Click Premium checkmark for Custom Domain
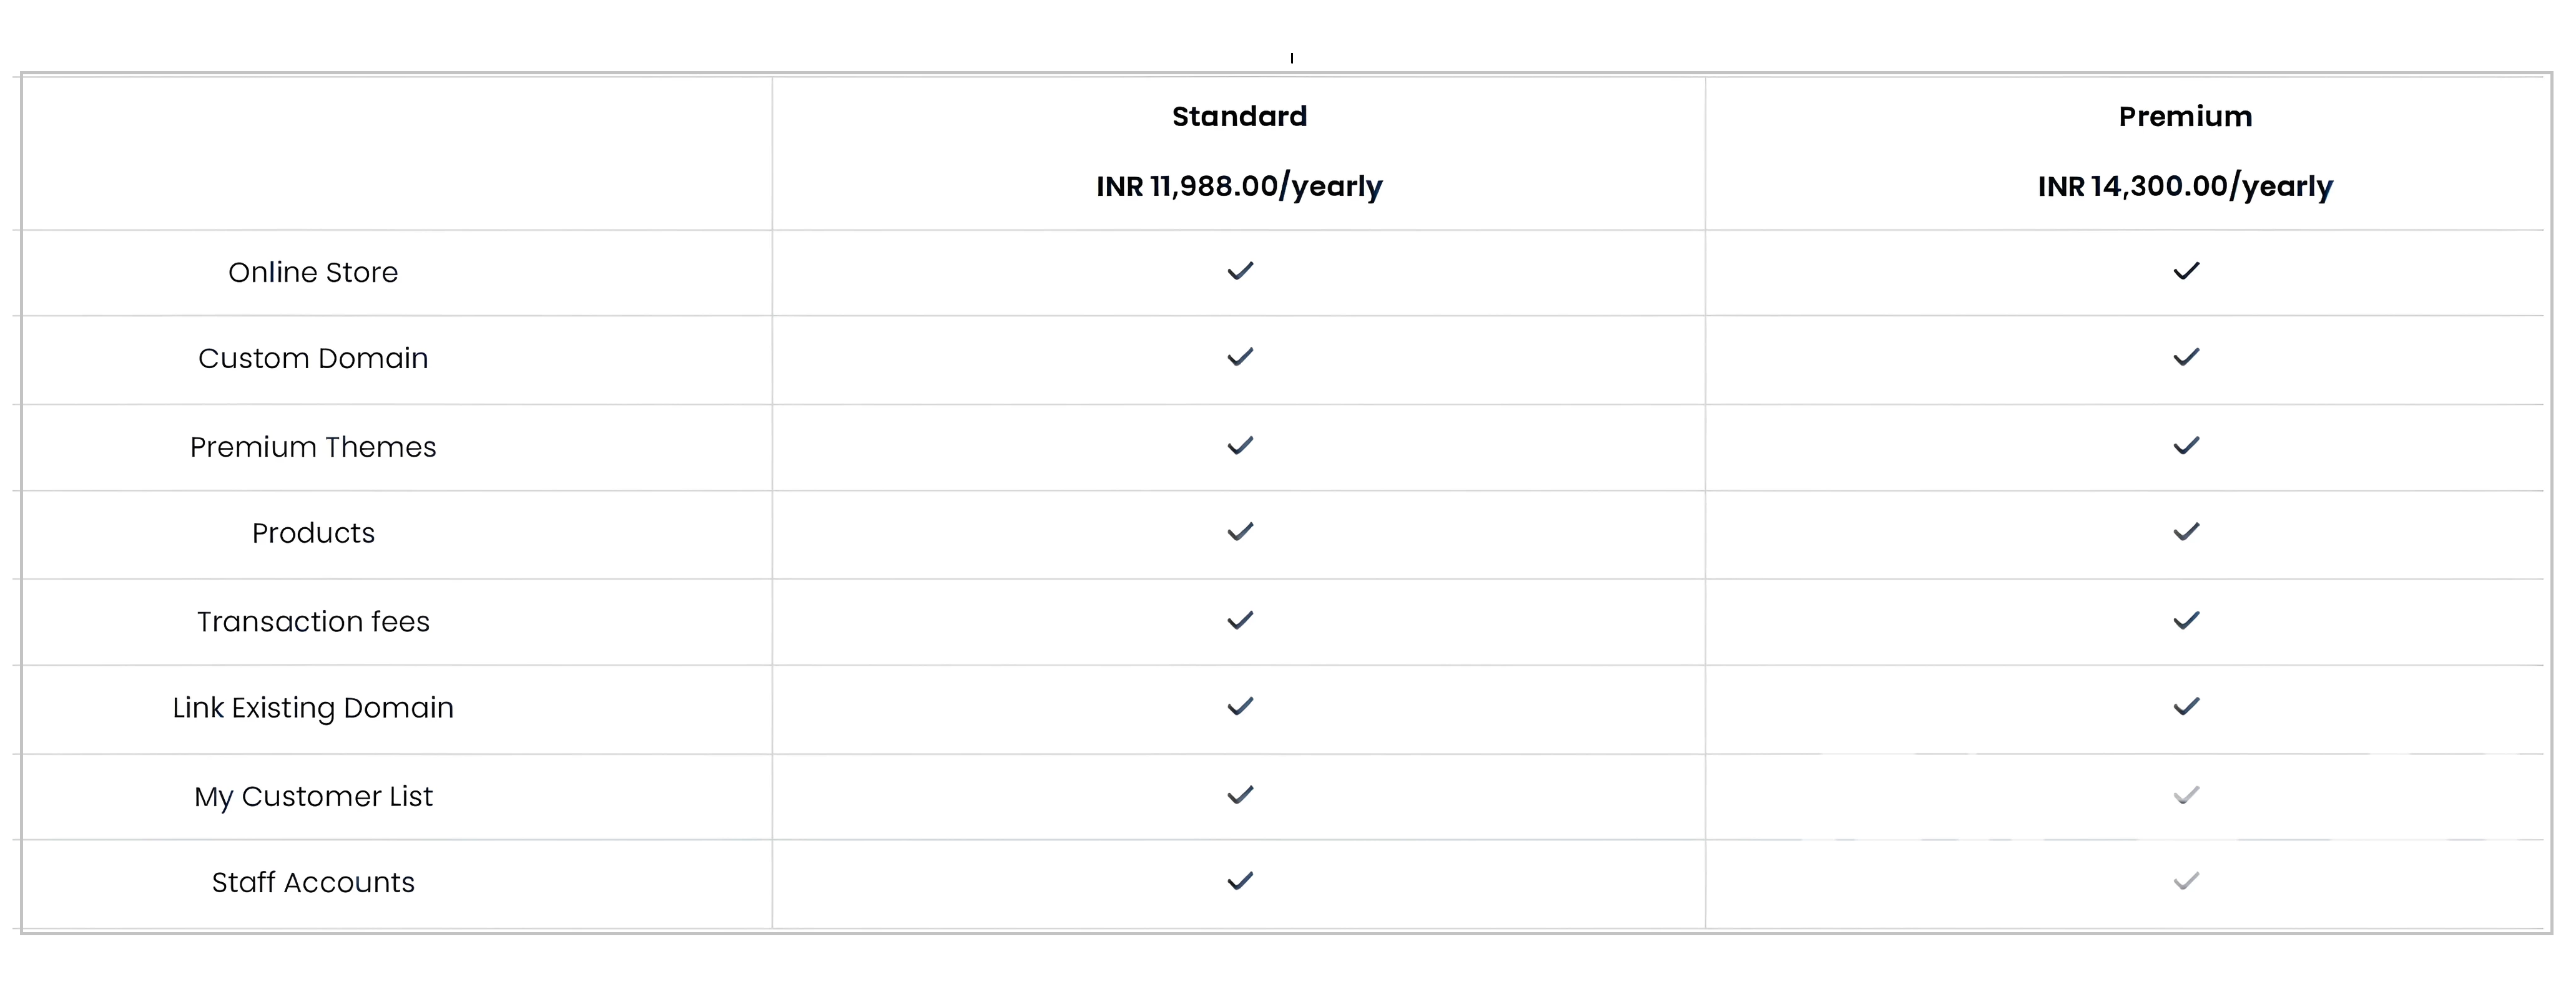 pos(2186,357)
